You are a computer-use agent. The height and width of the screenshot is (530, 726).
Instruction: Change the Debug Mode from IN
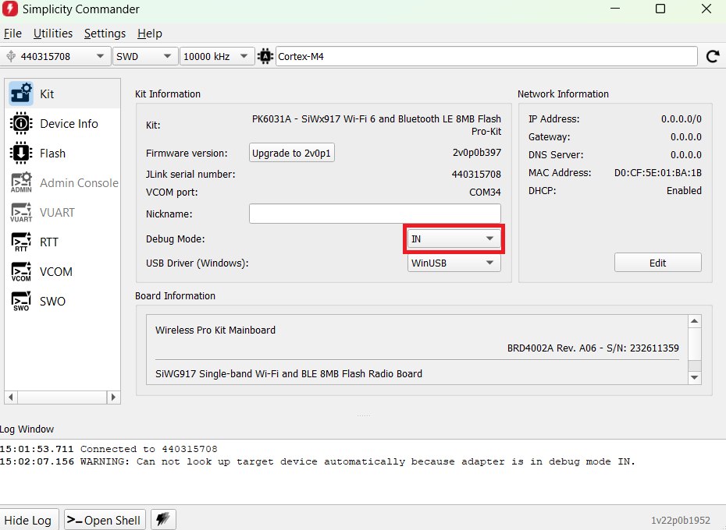tap(453, 238)
